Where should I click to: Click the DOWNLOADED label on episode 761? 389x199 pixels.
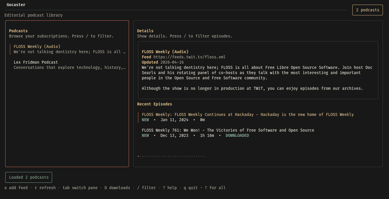[237, 135]
